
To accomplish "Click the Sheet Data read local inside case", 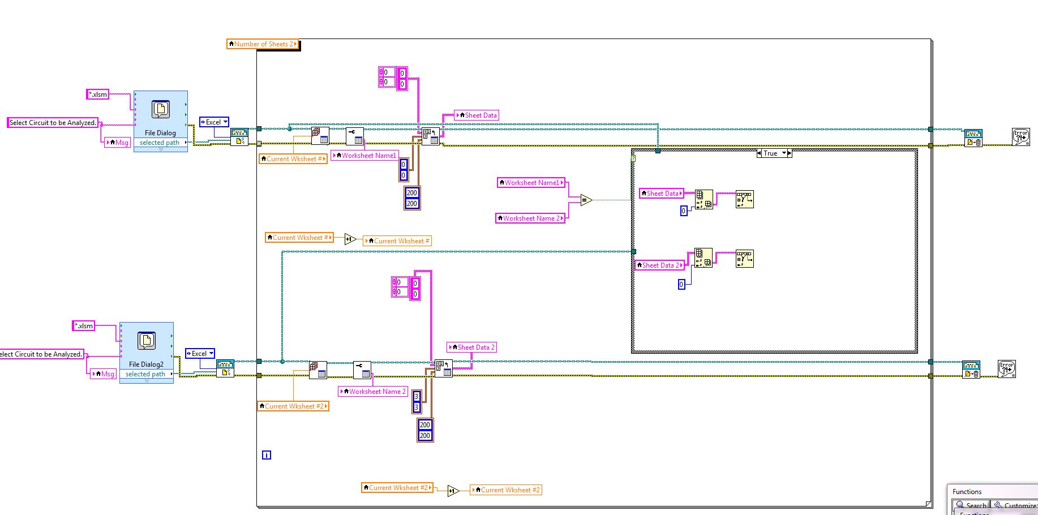I will tap(662, 194).
